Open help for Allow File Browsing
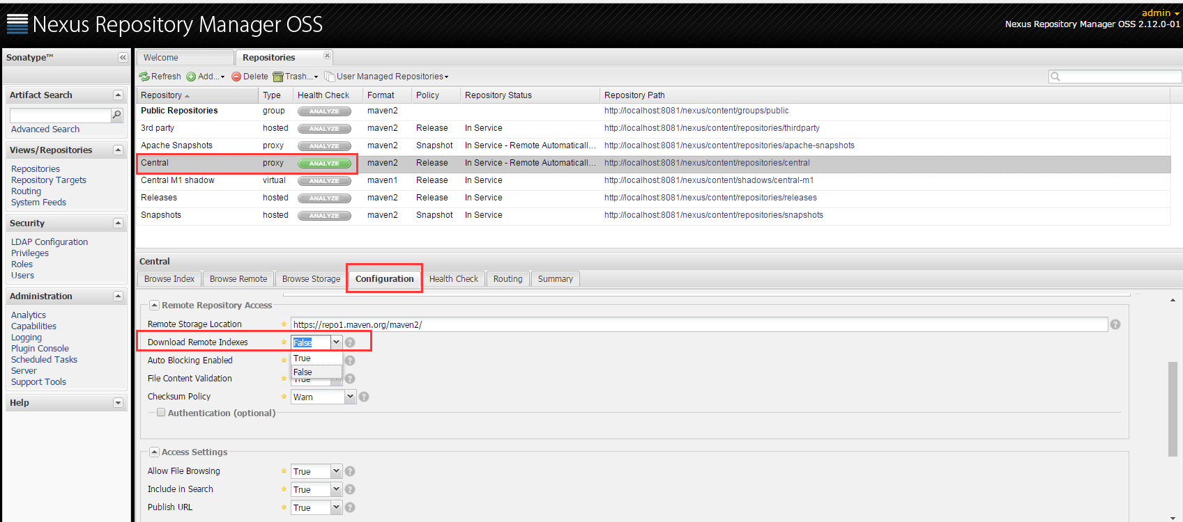The image size is (1183, 522). [350, 471]
